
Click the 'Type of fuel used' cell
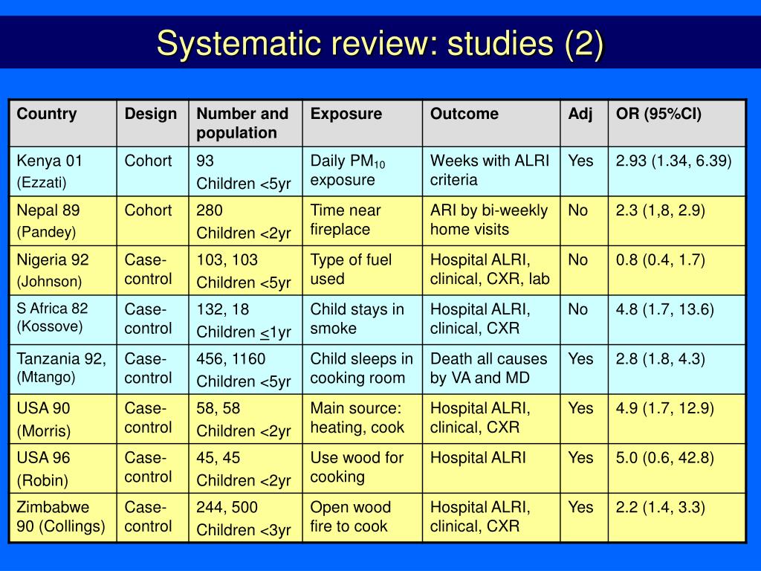(x=363, y=271)
